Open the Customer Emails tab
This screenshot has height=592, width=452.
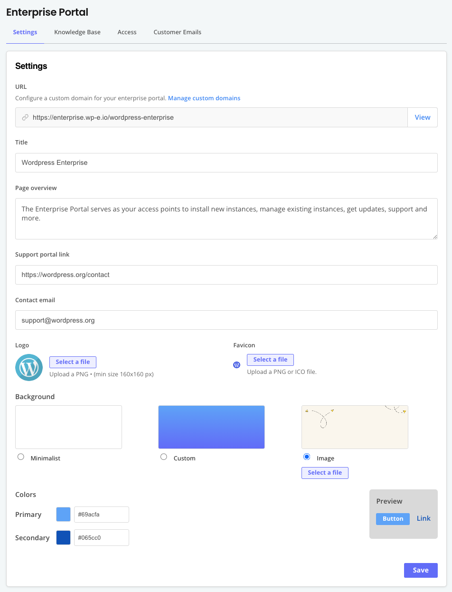[x=177, y=32]
